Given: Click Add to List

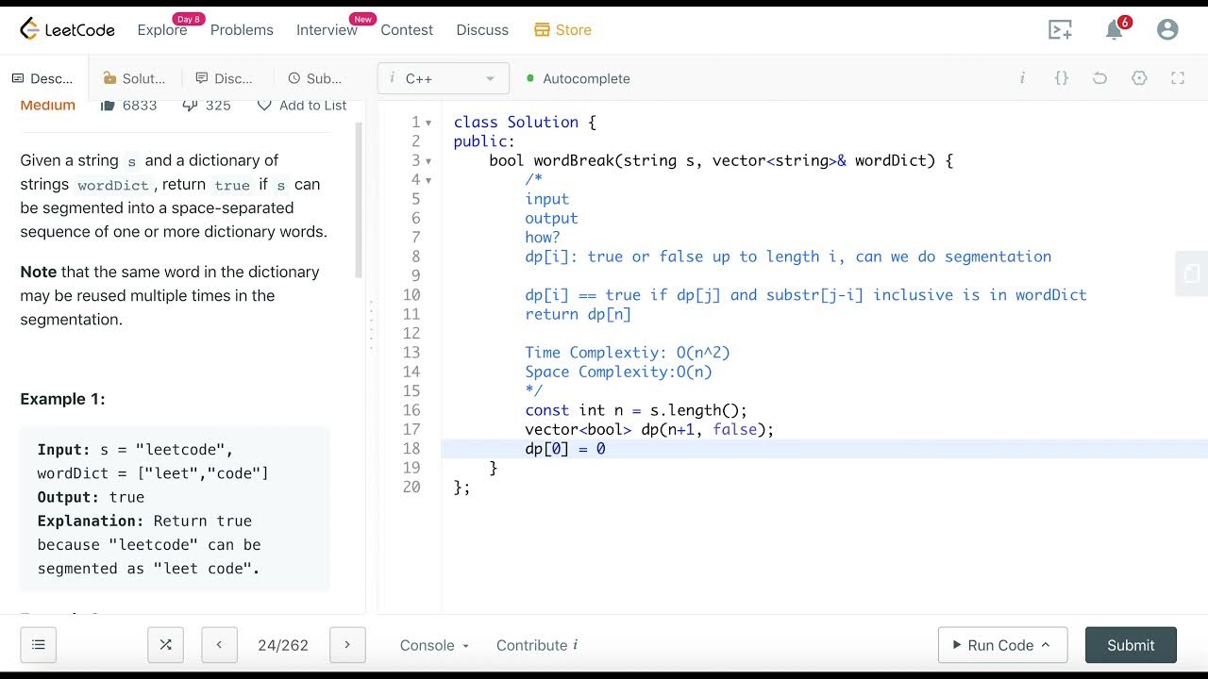Looking at the screenshot, I should point(312,105).
